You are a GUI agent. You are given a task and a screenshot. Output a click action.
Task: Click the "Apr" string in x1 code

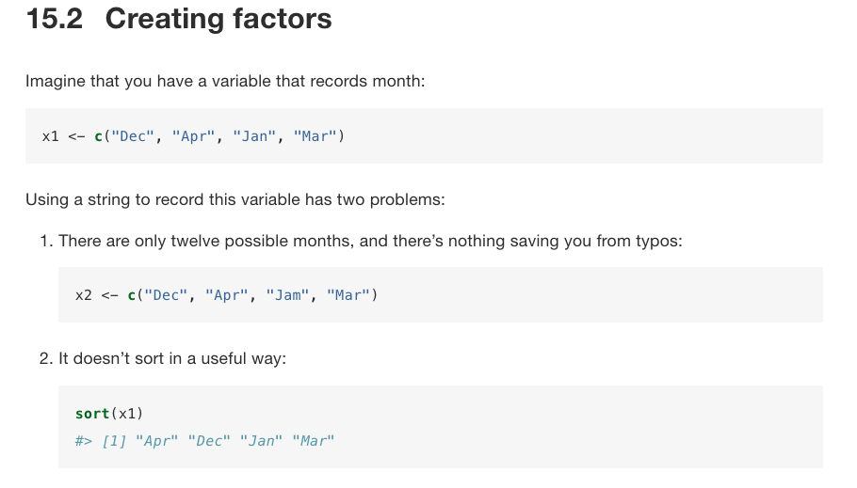pyautogui.click(x=193, y=136)
